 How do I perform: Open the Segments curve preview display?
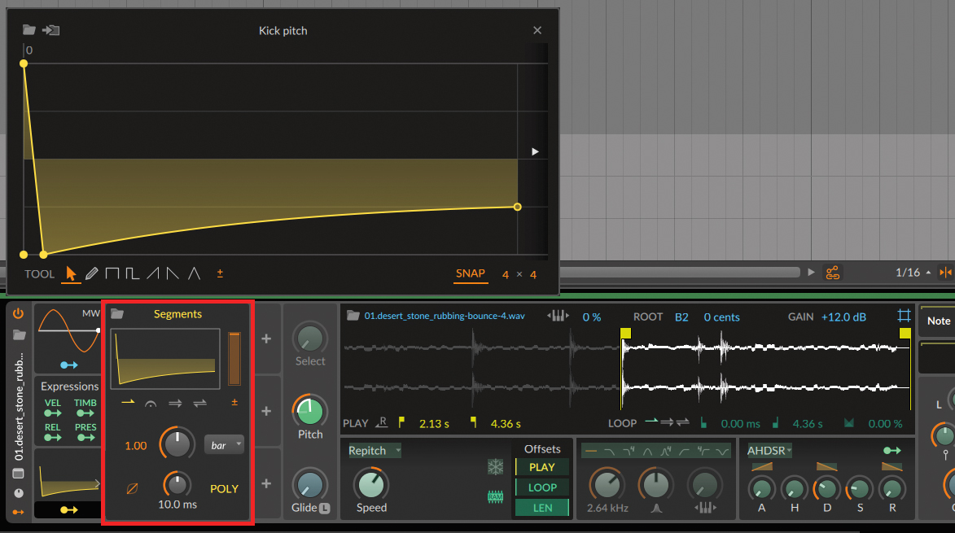165,358
